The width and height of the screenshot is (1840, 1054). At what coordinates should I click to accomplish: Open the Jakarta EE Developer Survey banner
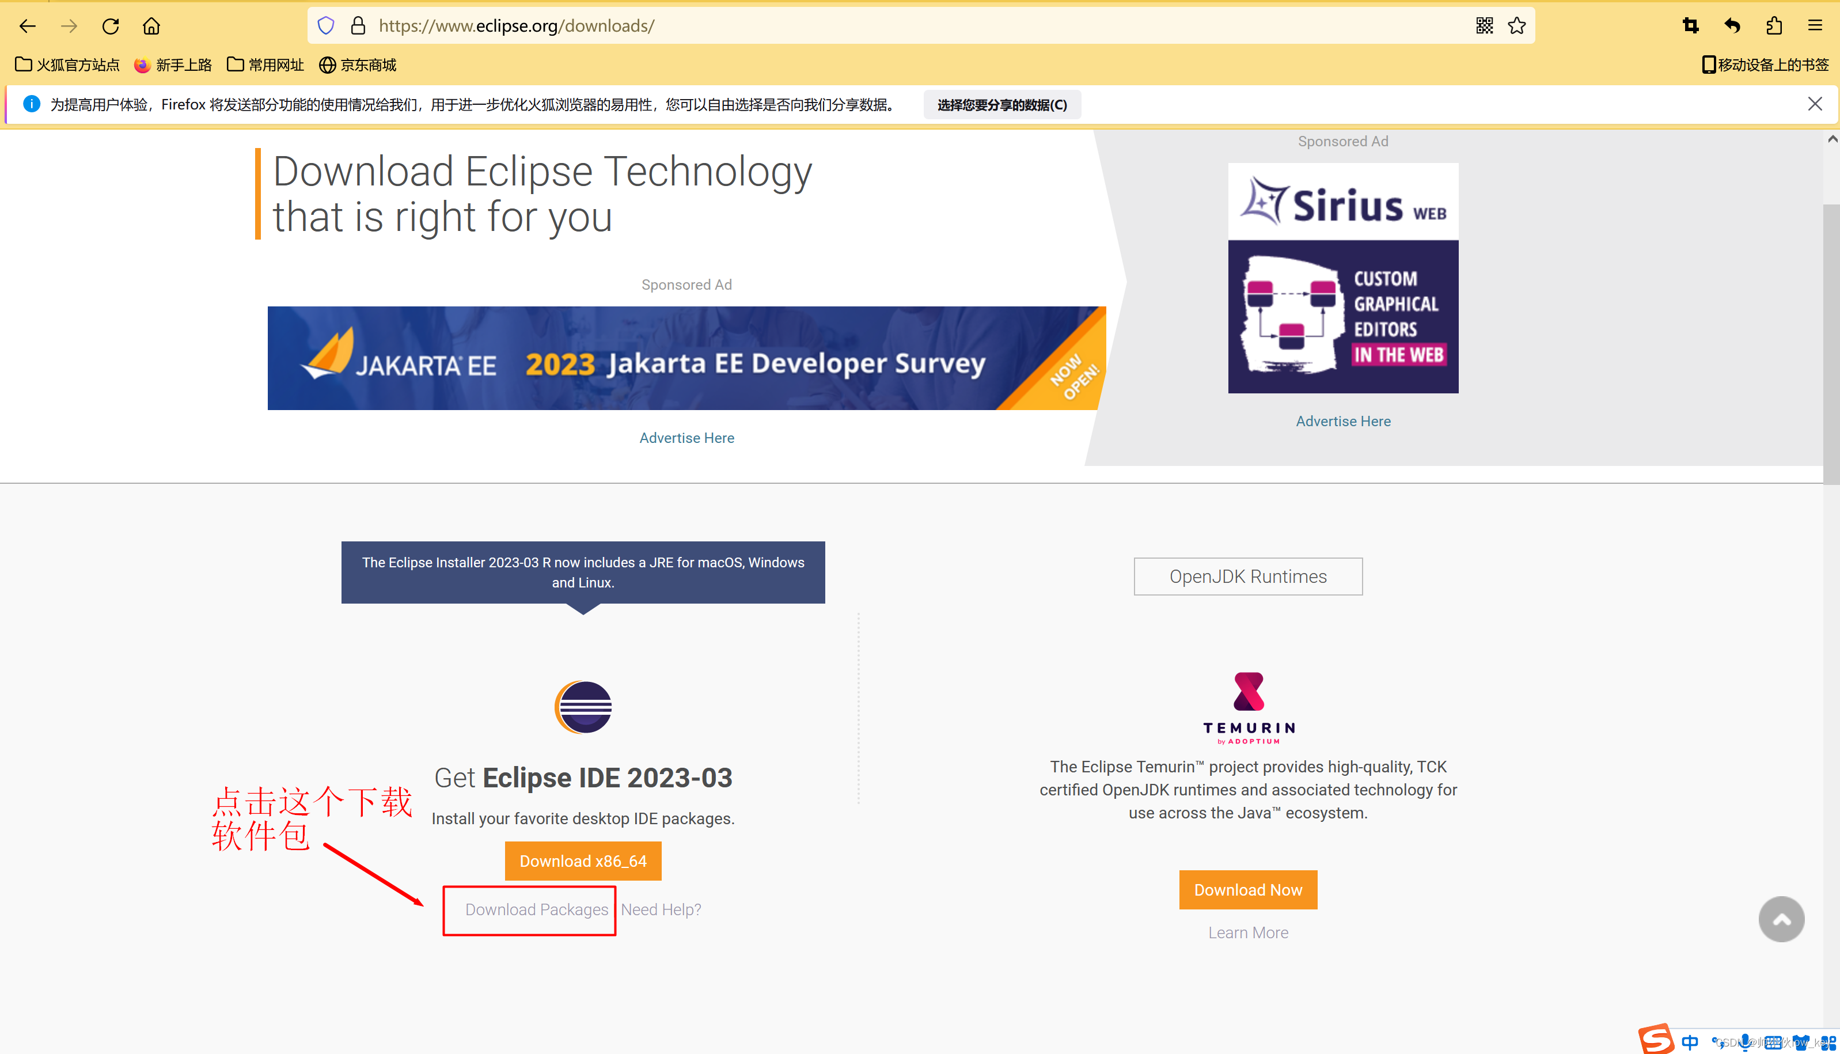(686, 358)
